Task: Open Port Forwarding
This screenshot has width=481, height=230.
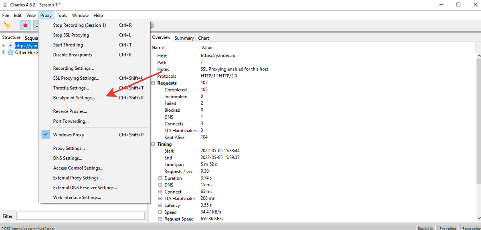Action: pyautogui.click(x=94, y=121)
